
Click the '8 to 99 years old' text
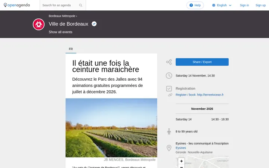(x=186, y=131)
